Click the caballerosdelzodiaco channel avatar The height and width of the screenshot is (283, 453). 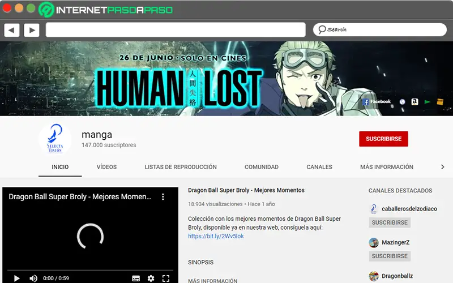coord(374,209)
